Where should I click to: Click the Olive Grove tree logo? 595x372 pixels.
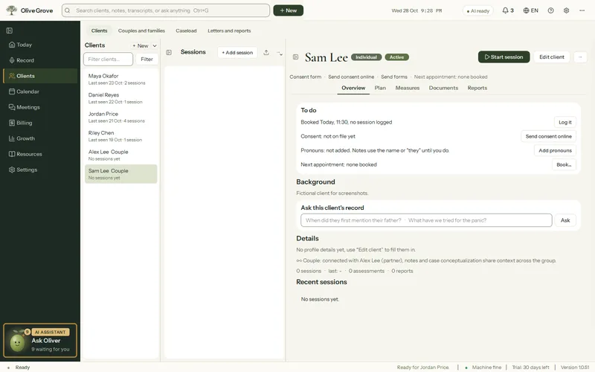[x=11, y=10]
